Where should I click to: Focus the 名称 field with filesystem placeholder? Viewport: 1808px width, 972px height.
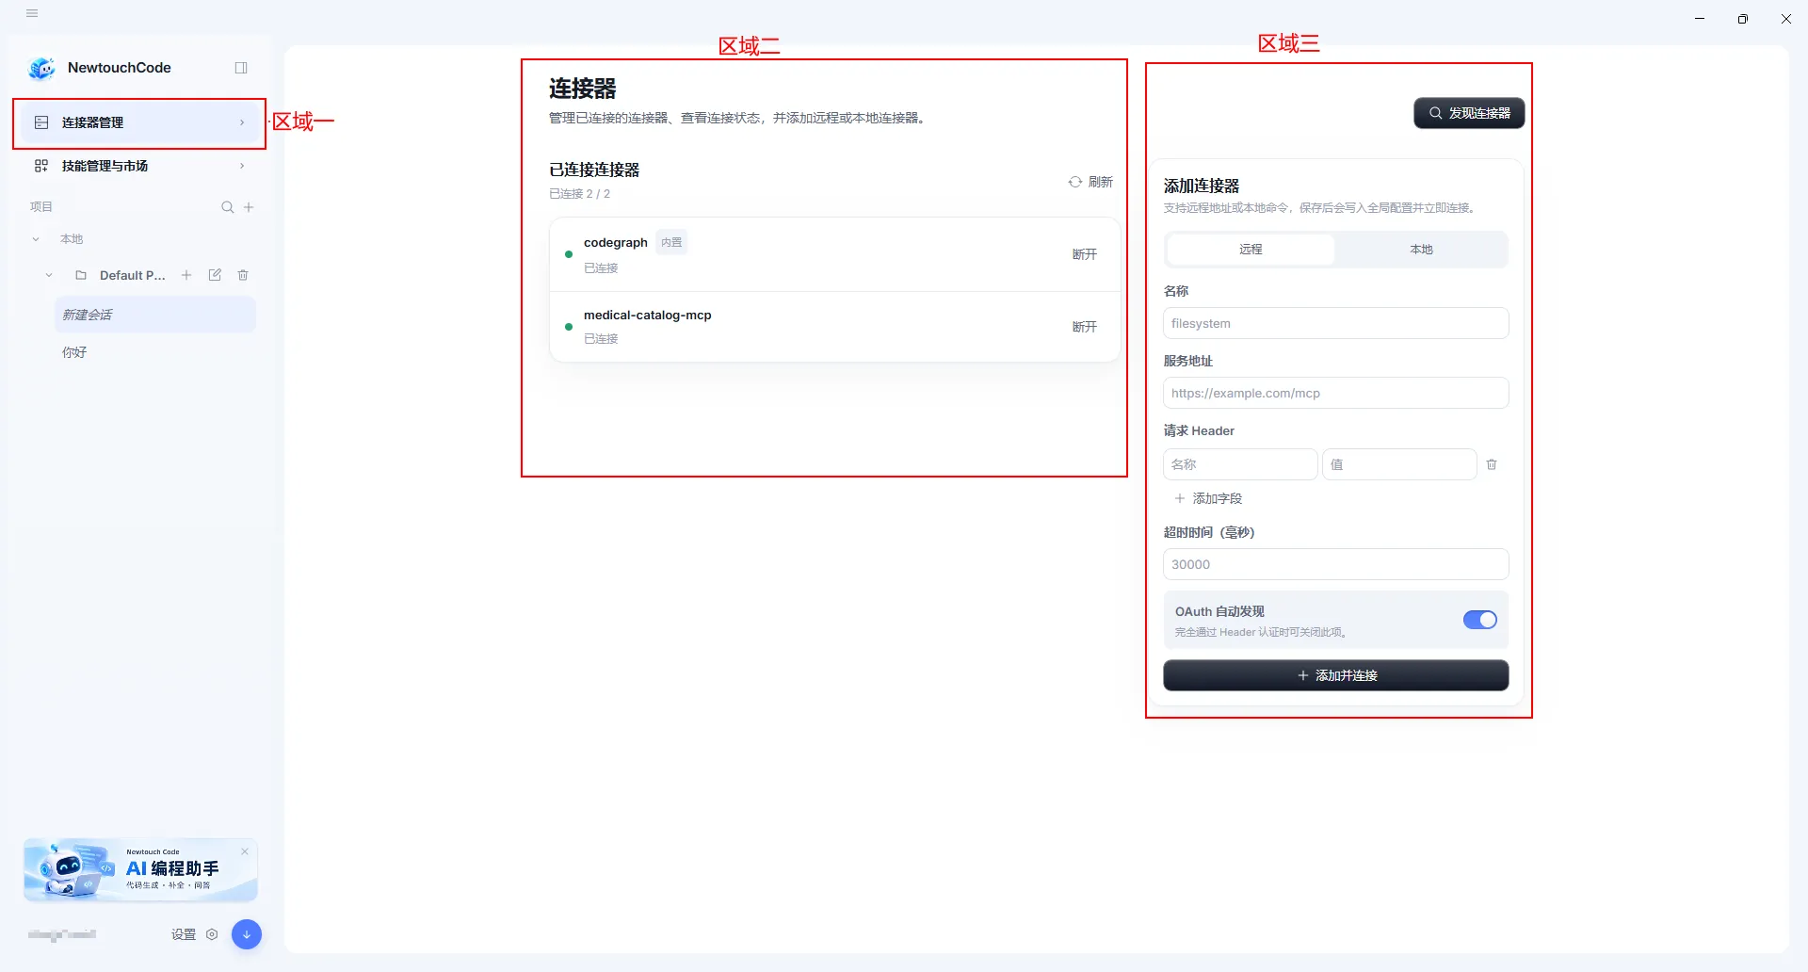(x=1335, y=323)
